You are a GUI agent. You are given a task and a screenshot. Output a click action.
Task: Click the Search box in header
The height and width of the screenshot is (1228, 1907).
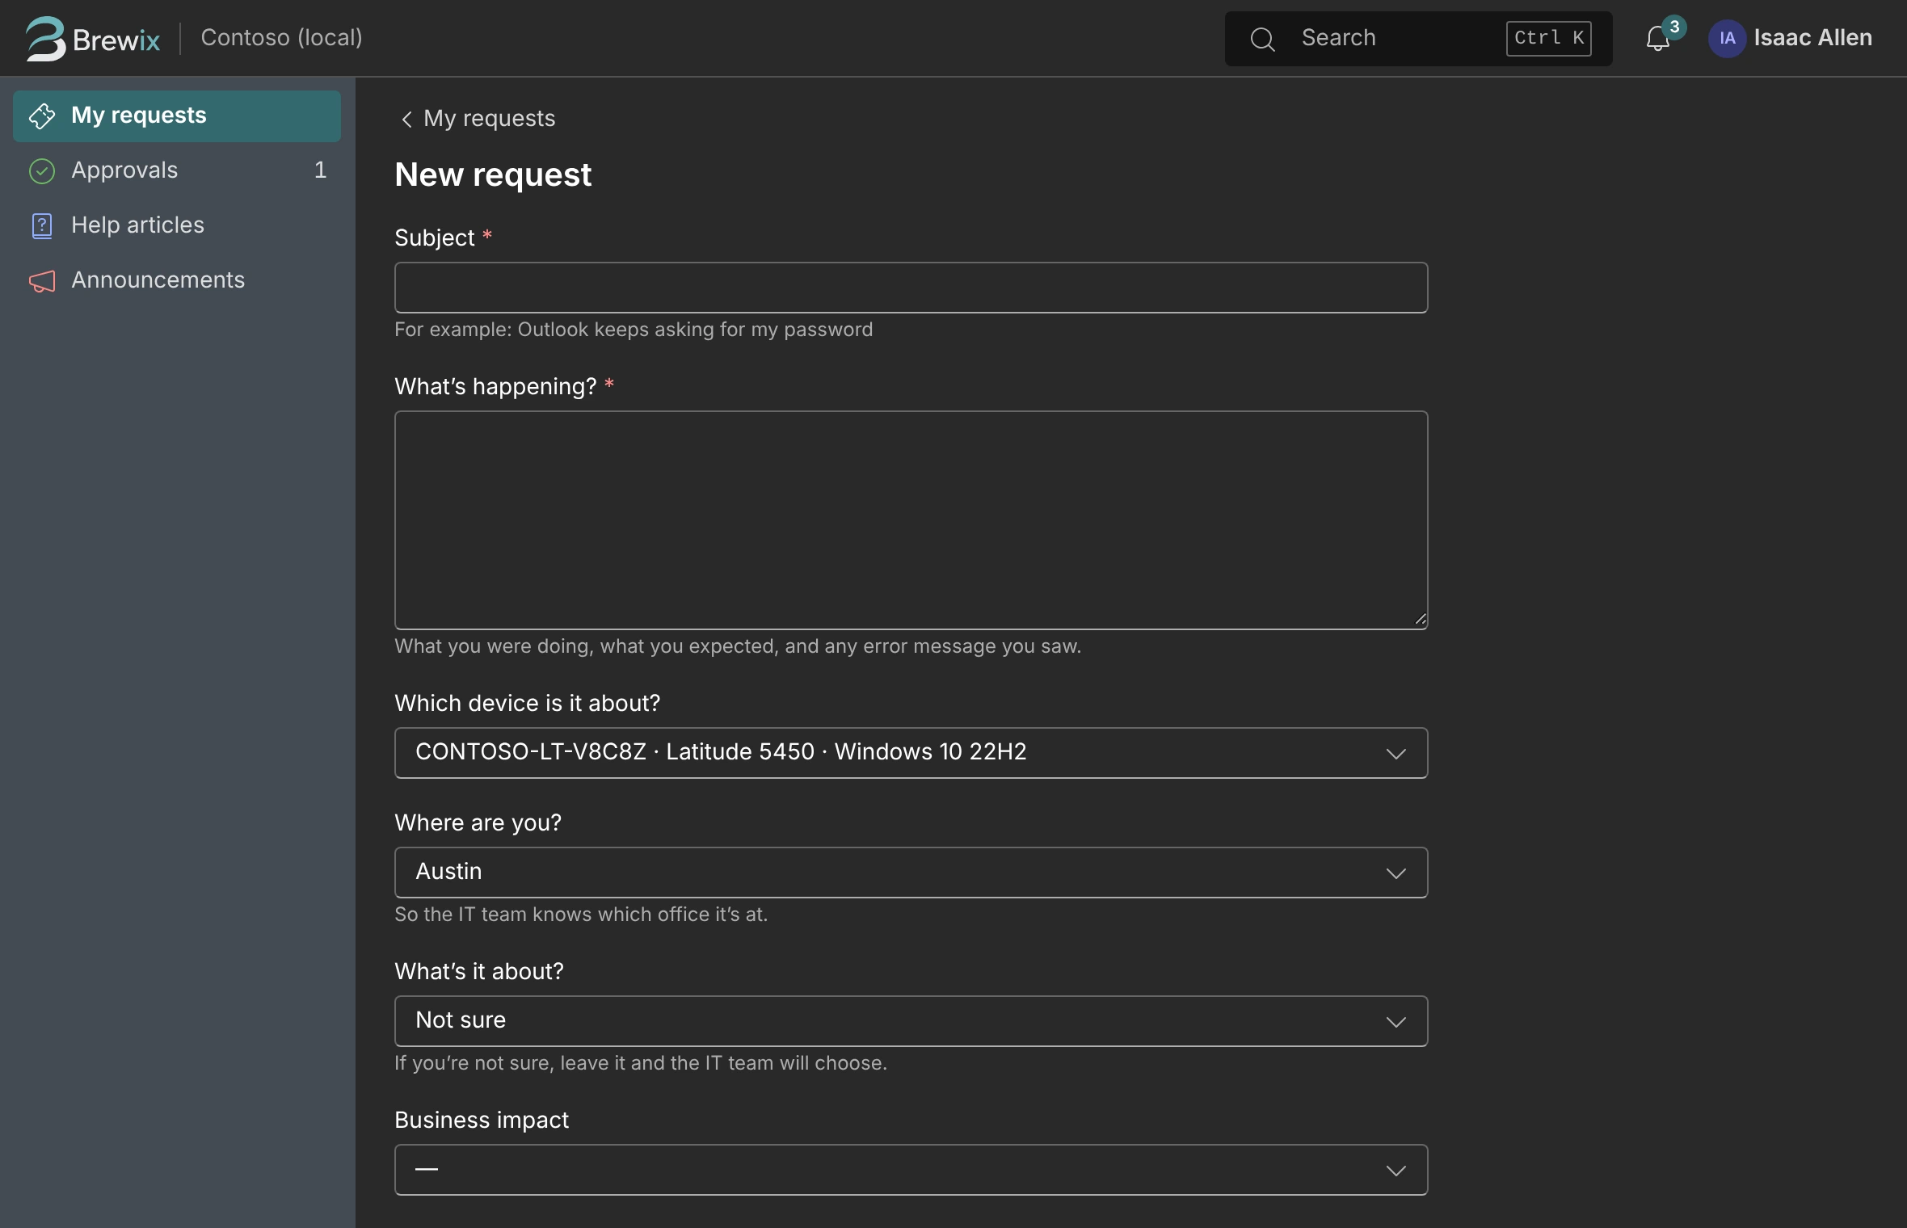pos(1418,39)
